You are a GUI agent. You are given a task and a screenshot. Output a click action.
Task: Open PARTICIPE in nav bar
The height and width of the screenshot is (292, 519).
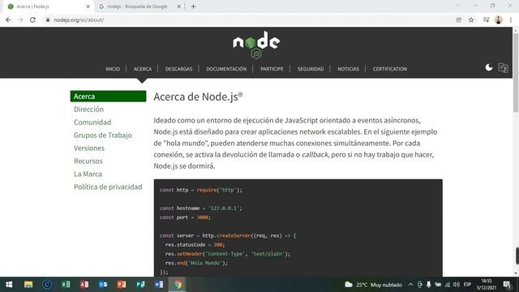tap(272, 69)
